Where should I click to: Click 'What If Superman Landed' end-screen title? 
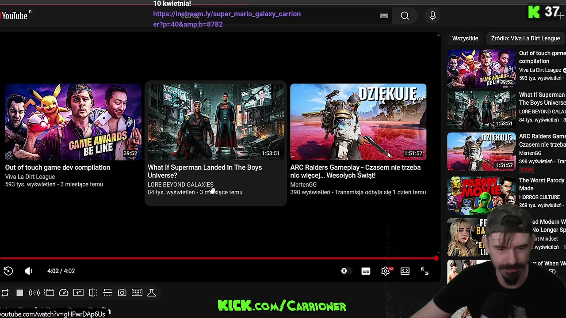point(205,171)
